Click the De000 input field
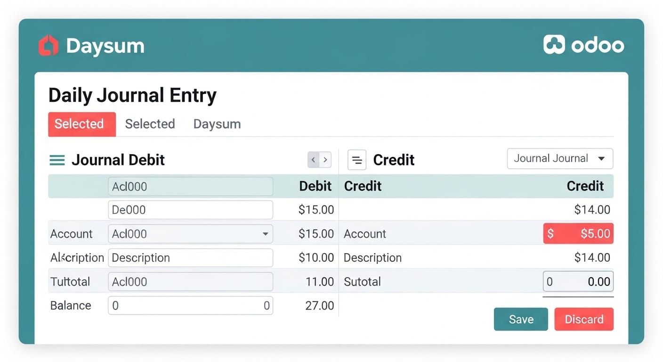 [190, 210]
